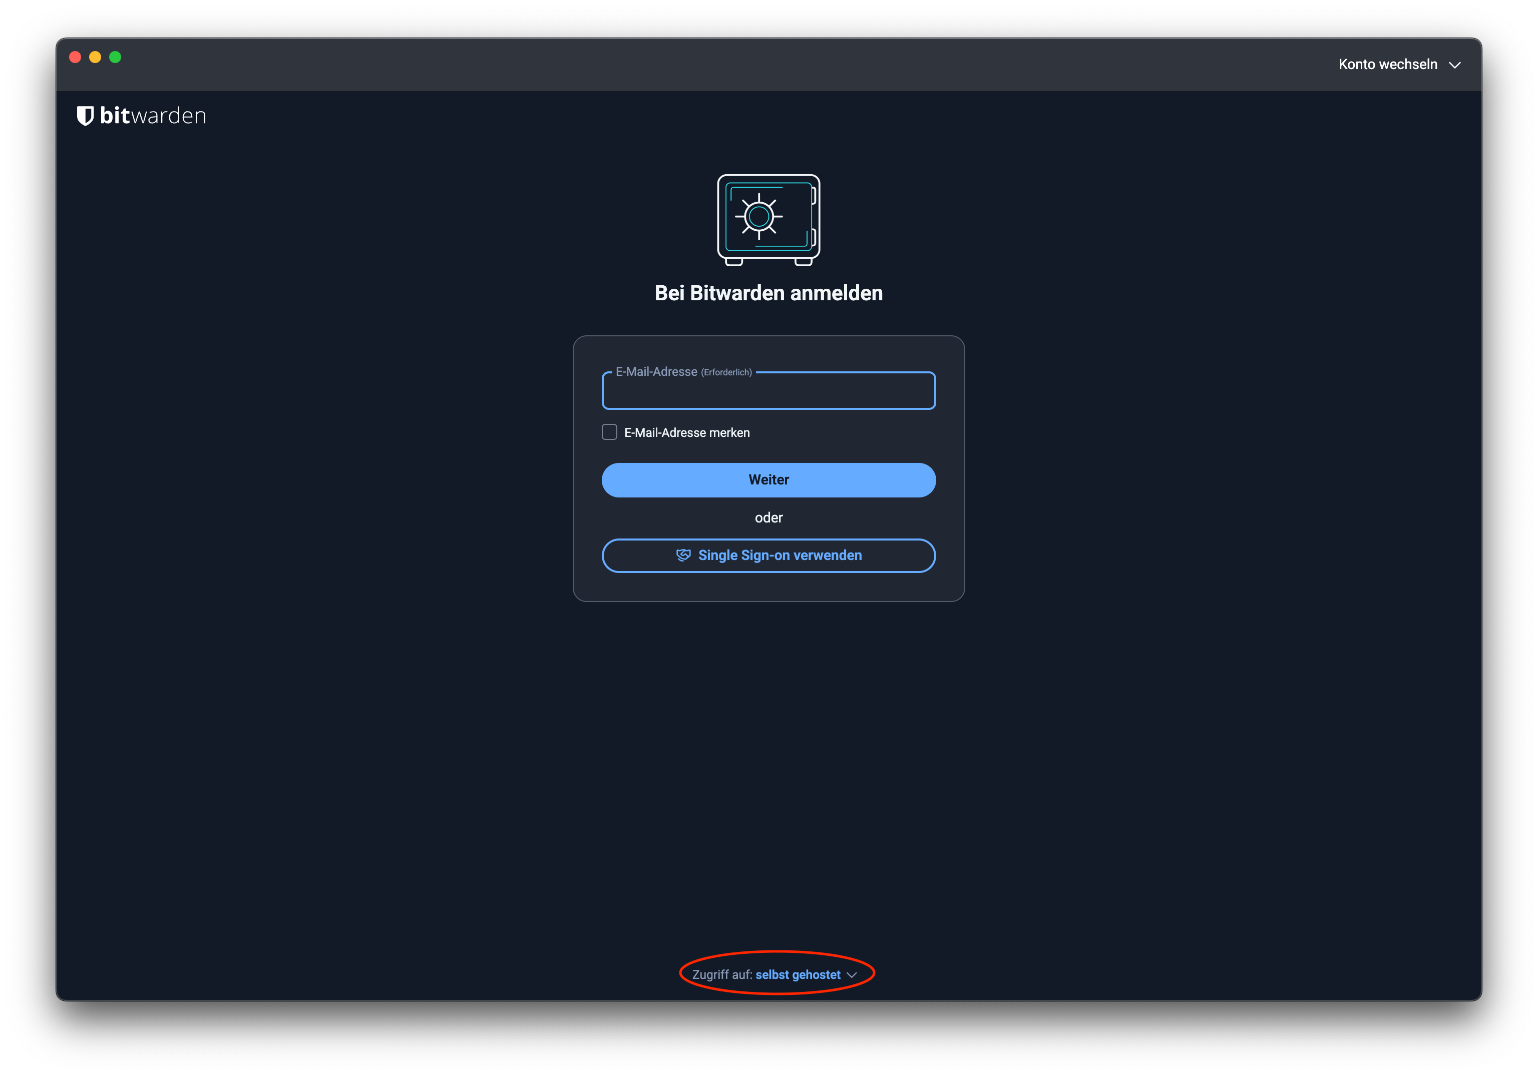The height and width of the screenshot is (1075, 1538).
Task: Click the 'Bei Bitwarden anmelden' heading
Action: 768,293
